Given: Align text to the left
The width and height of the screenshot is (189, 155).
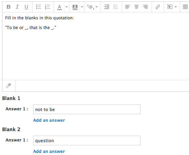Looking at the screenshot, I should (128, 7).
